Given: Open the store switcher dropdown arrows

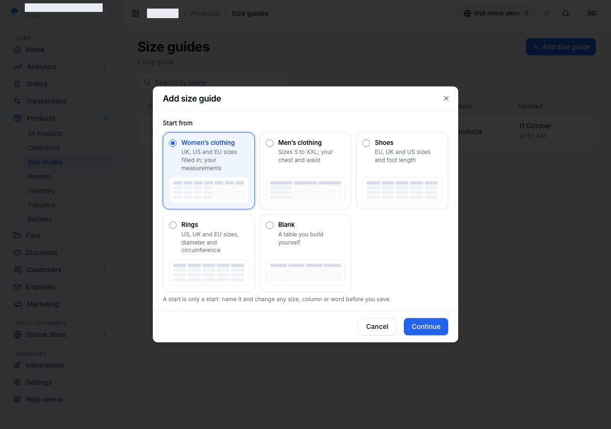Looking at the screenshot, I should point(110,11).
